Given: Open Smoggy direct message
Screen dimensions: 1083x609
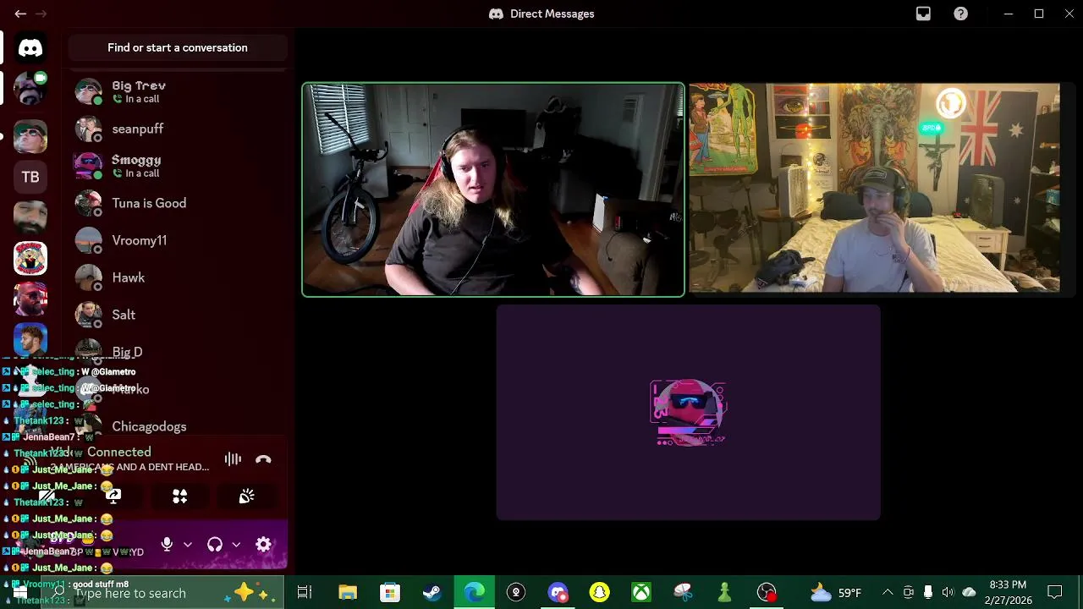Looking at the screenshot, I should click(x=178, y=166).
